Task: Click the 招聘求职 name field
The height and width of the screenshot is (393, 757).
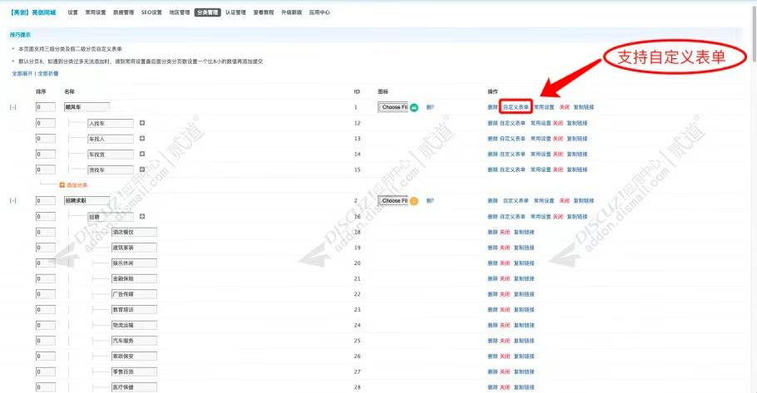Action: [87, 200]
